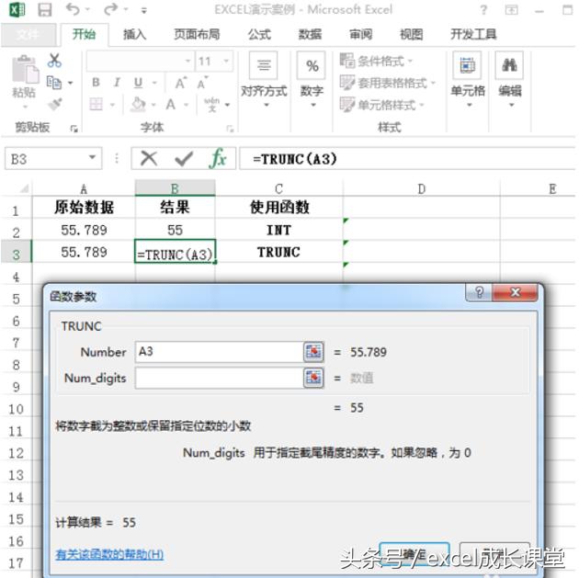Click the Excel application logo icon
The image size is (579, 578).
click(17, 9)
